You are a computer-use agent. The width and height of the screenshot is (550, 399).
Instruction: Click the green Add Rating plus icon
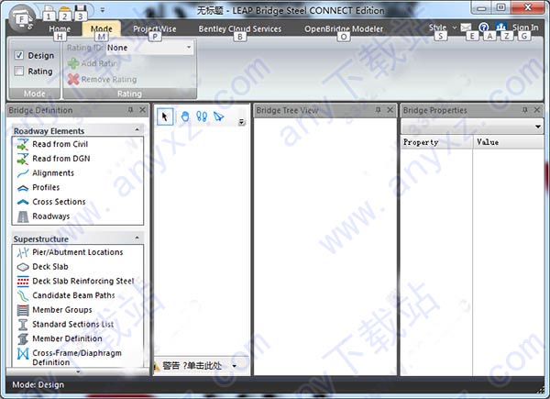73,63
